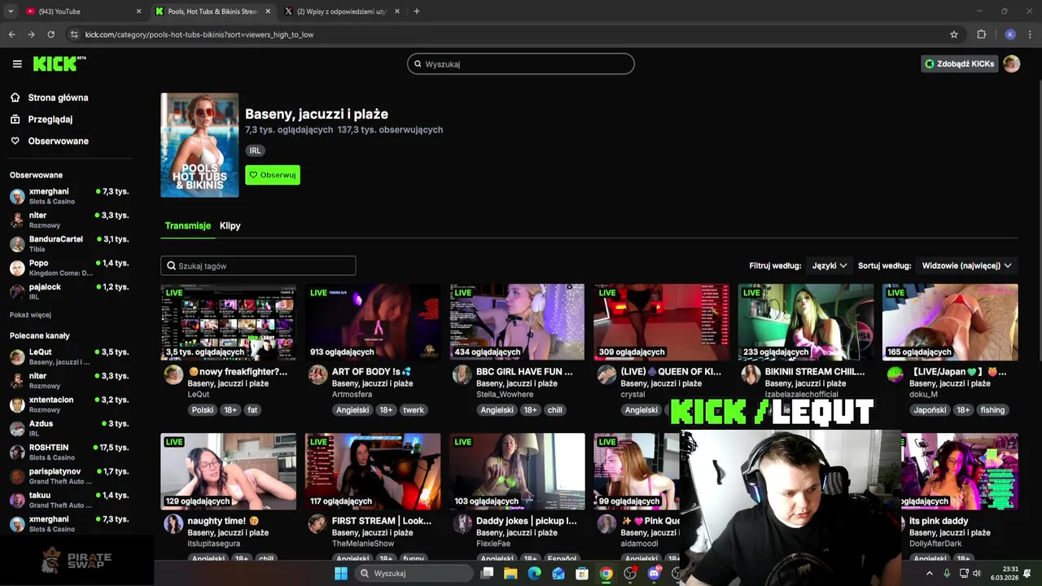Click the Zdobądź KICKs button
The width and height of the screenshot is (1042, 586).
pos(959,63)
